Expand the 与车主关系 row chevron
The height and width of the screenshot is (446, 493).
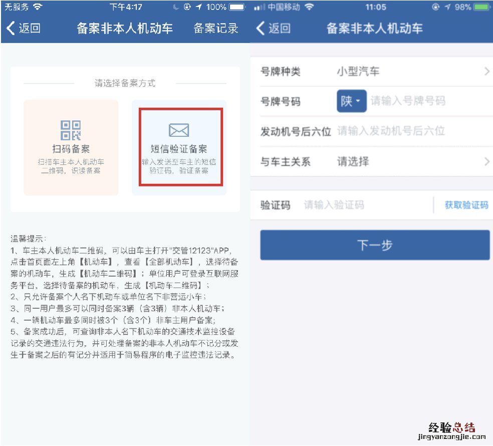point(486,161)
